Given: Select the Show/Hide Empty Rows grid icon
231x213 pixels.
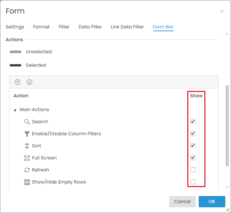Looking at the screenshot, I should 27,182.
